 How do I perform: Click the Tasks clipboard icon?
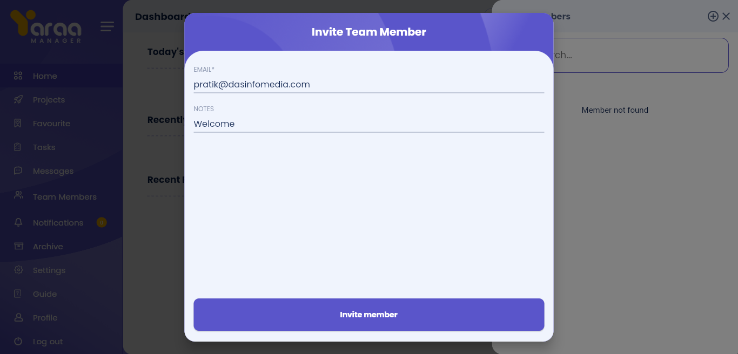18,147
